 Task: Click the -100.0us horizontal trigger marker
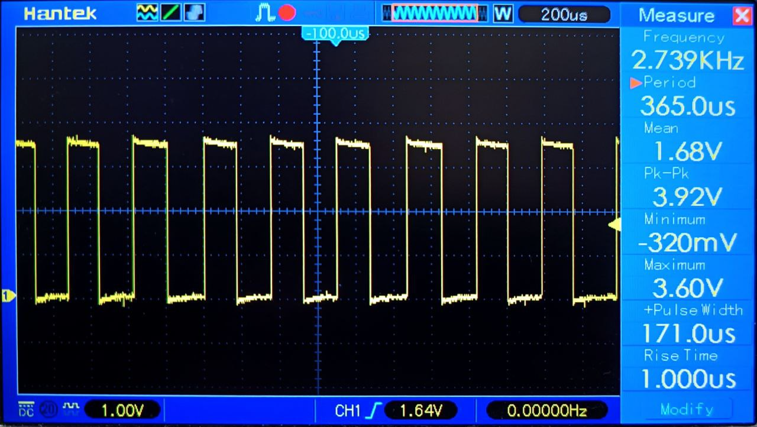point(335,34)
